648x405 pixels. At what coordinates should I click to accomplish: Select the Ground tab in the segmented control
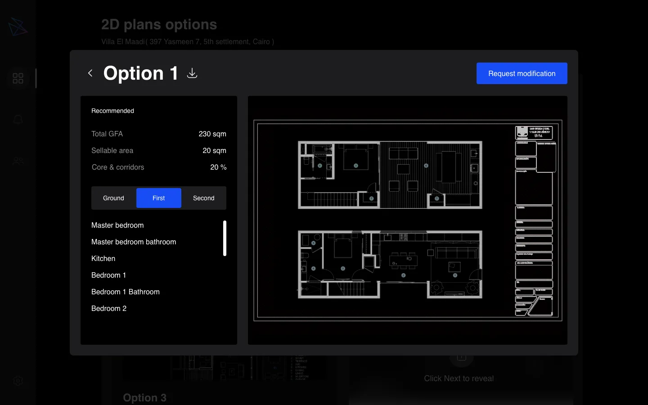tap(113, 198)
